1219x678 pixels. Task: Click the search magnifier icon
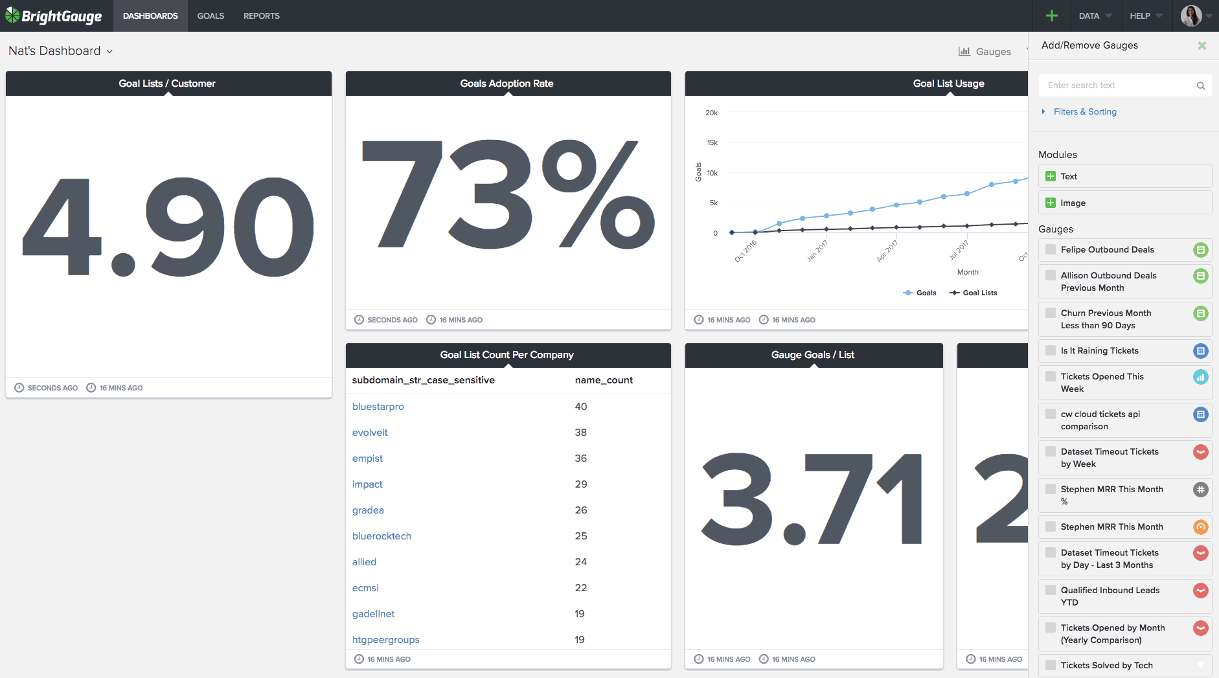pyautogui.click(x=1201, y=85)
